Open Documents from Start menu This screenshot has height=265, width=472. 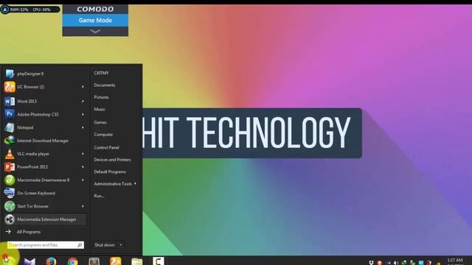point(105,85)
